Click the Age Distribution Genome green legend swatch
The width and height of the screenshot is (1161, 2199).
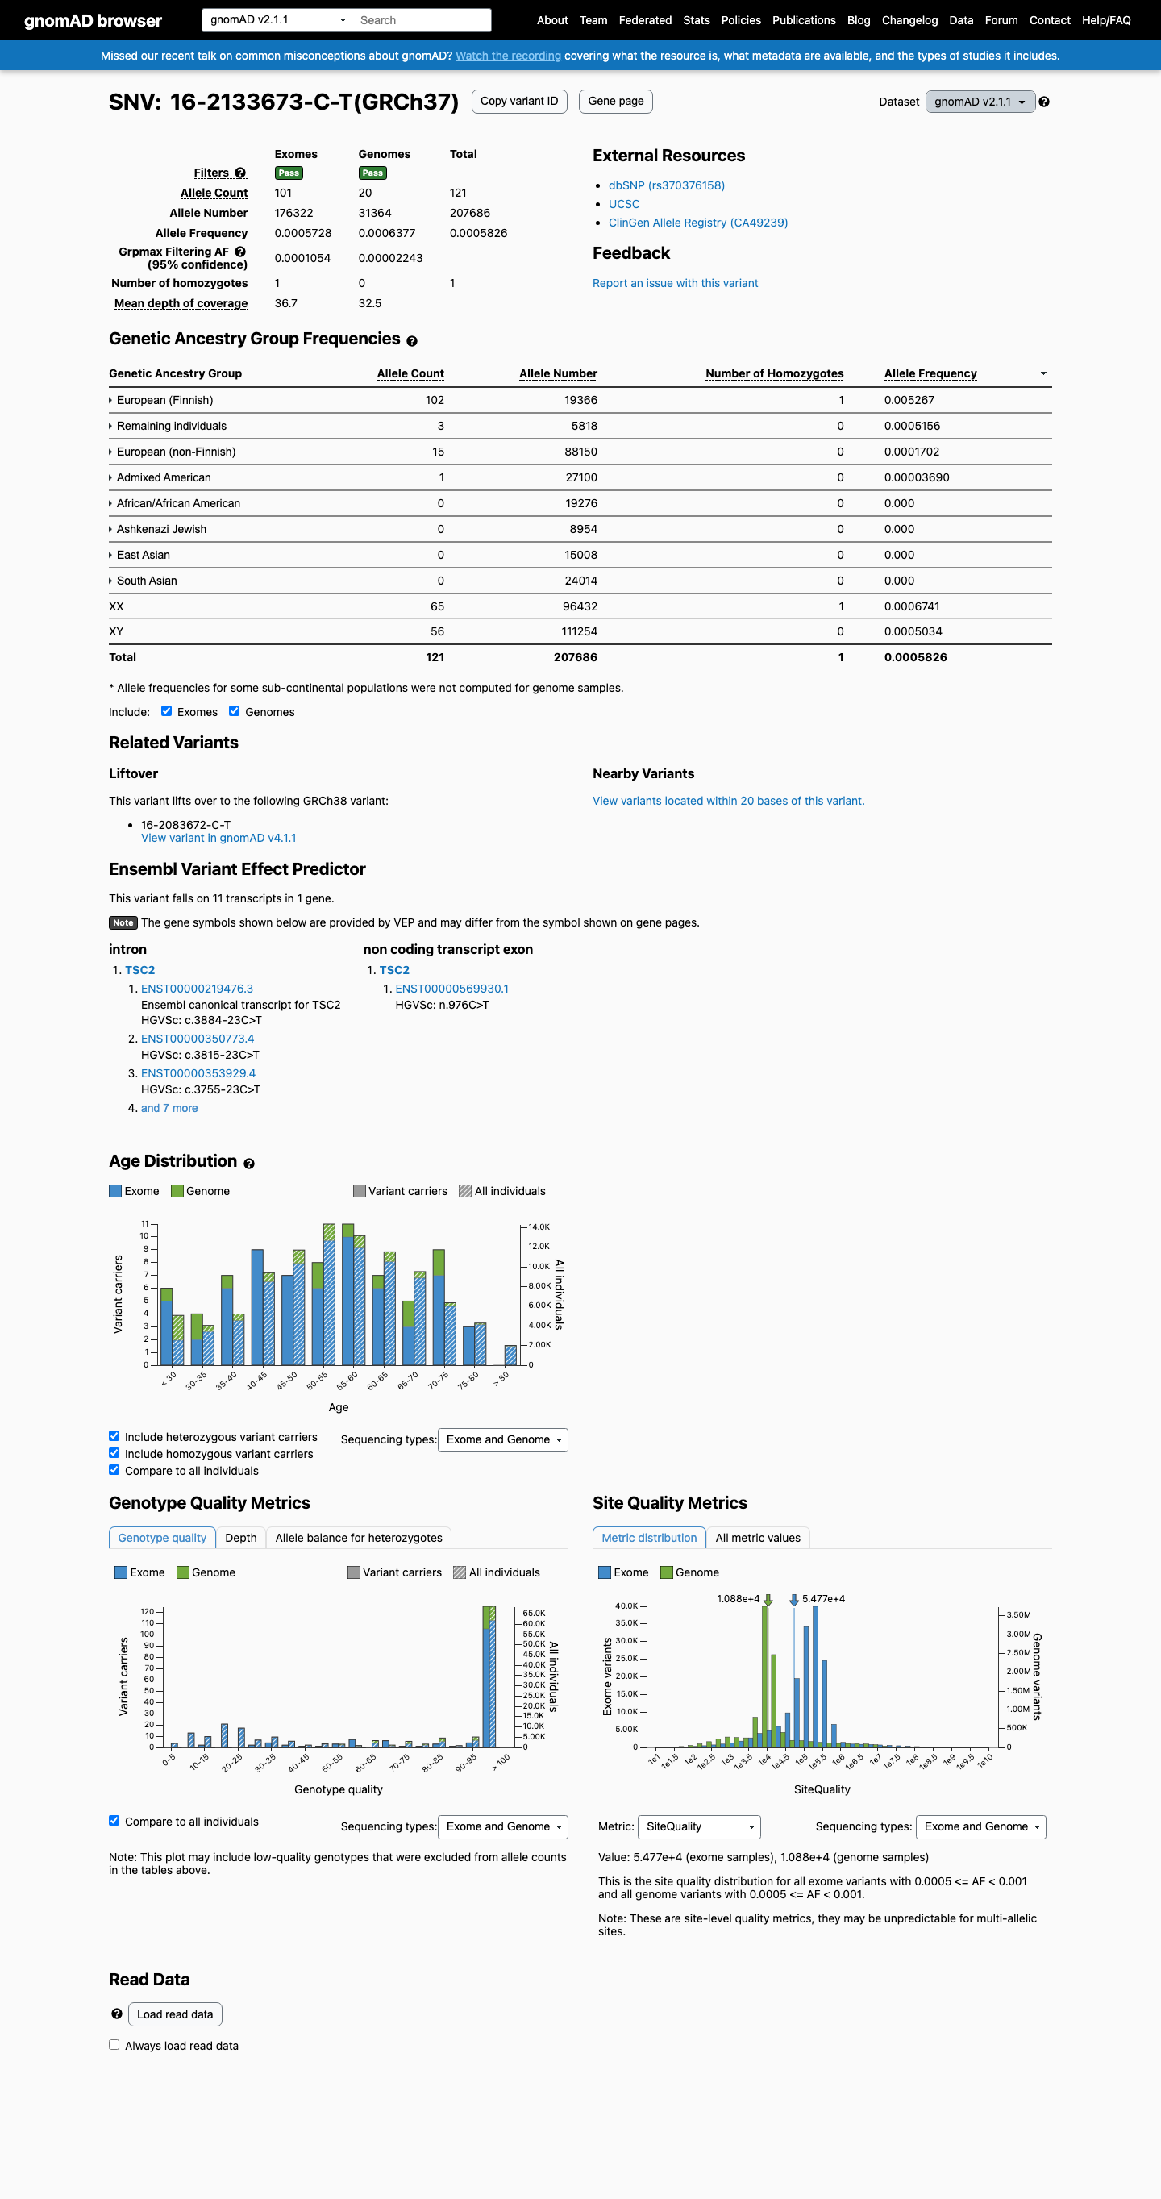pos(177,1191)
